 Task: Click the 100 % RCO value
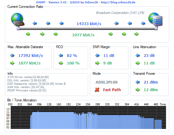pyautogui.click(x=73, y=63)
